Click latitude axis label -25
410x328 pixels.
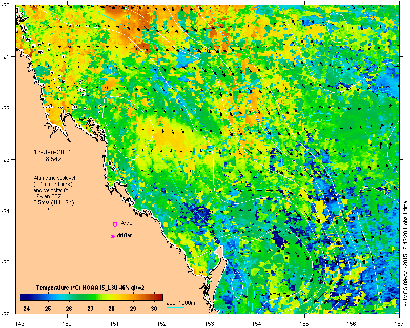coord(5,262)
